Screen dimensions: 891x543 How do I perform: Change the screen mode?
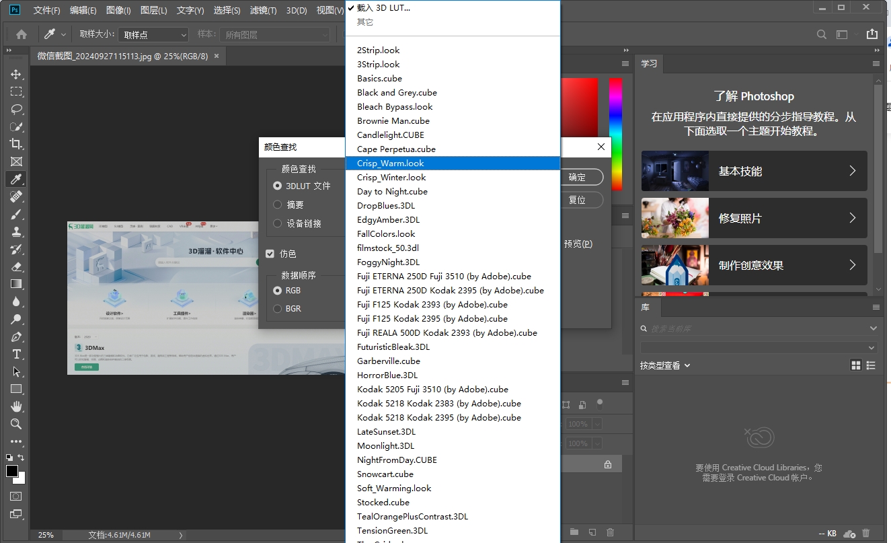click(x=16, y=515)
